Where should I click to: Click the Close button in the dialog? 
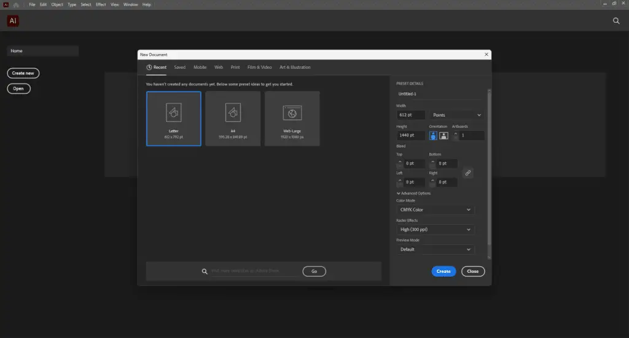click(473, 272)
